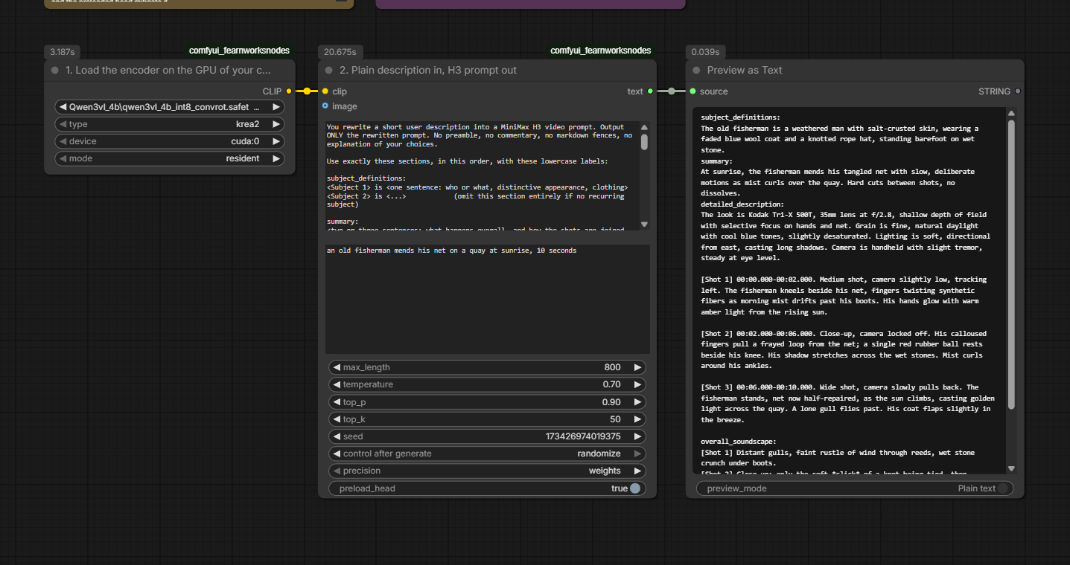
Task: Click the 0.039s execution time badge
Action: [705, 52]
